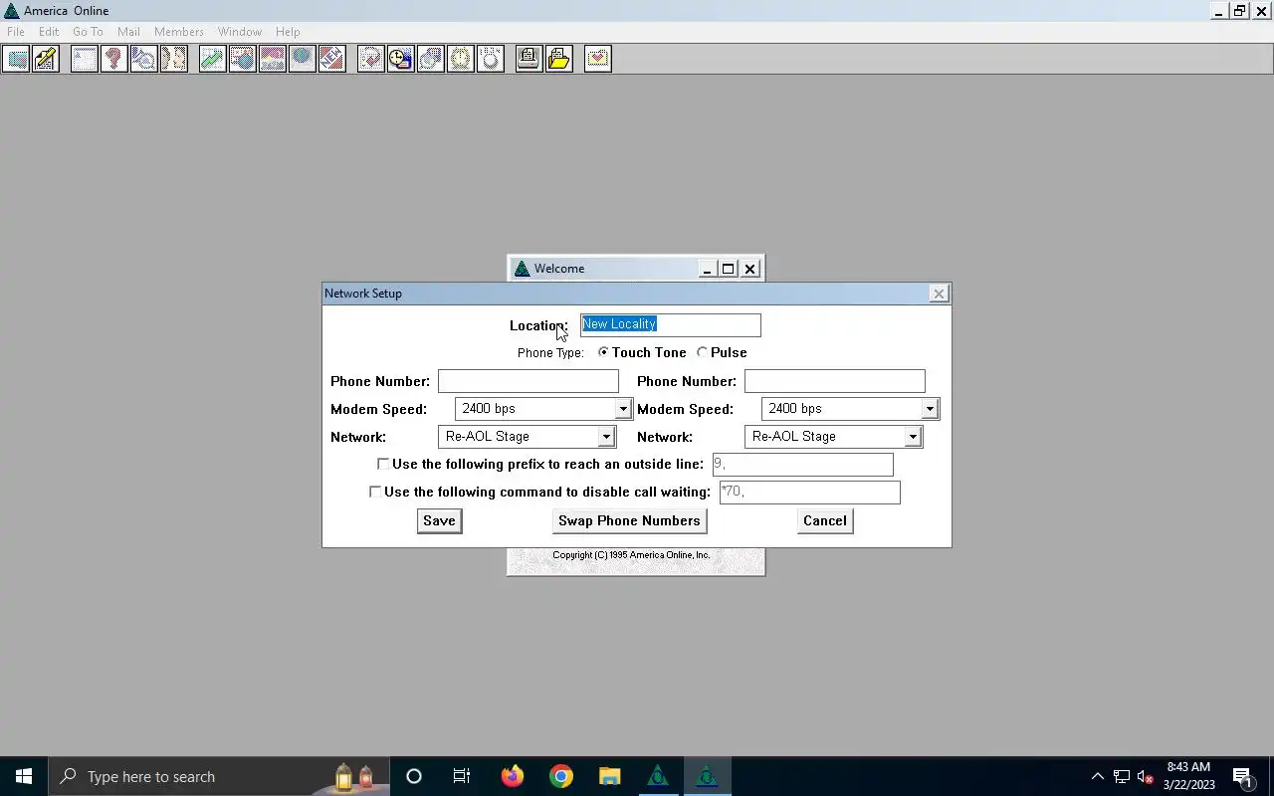
Task: Click the Center Stage toolbar icon
Action: [273, 59]
